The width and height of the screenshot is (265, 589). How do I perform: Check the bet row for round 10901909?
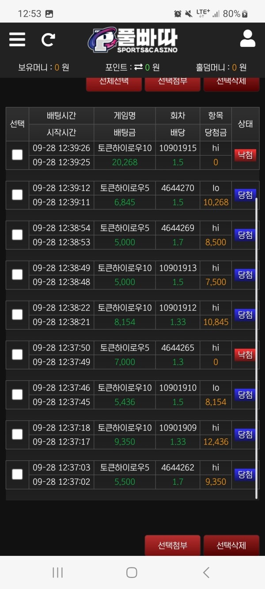[x=17, y=434]
